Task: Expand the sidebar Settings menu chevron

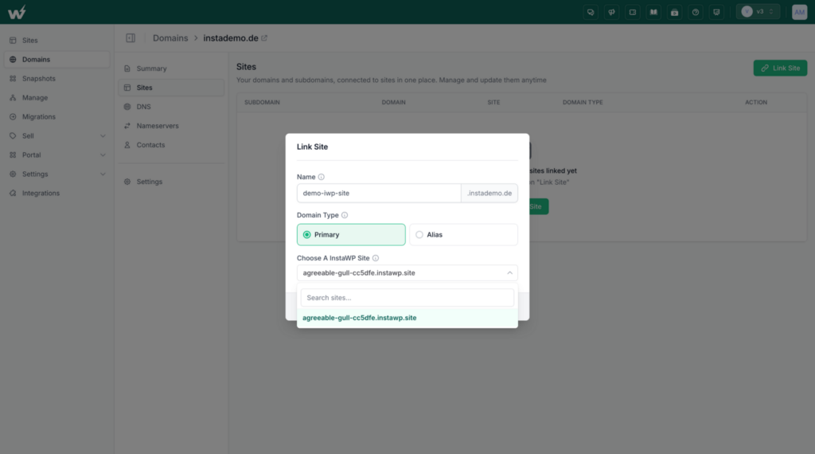Action: [103, 174]
